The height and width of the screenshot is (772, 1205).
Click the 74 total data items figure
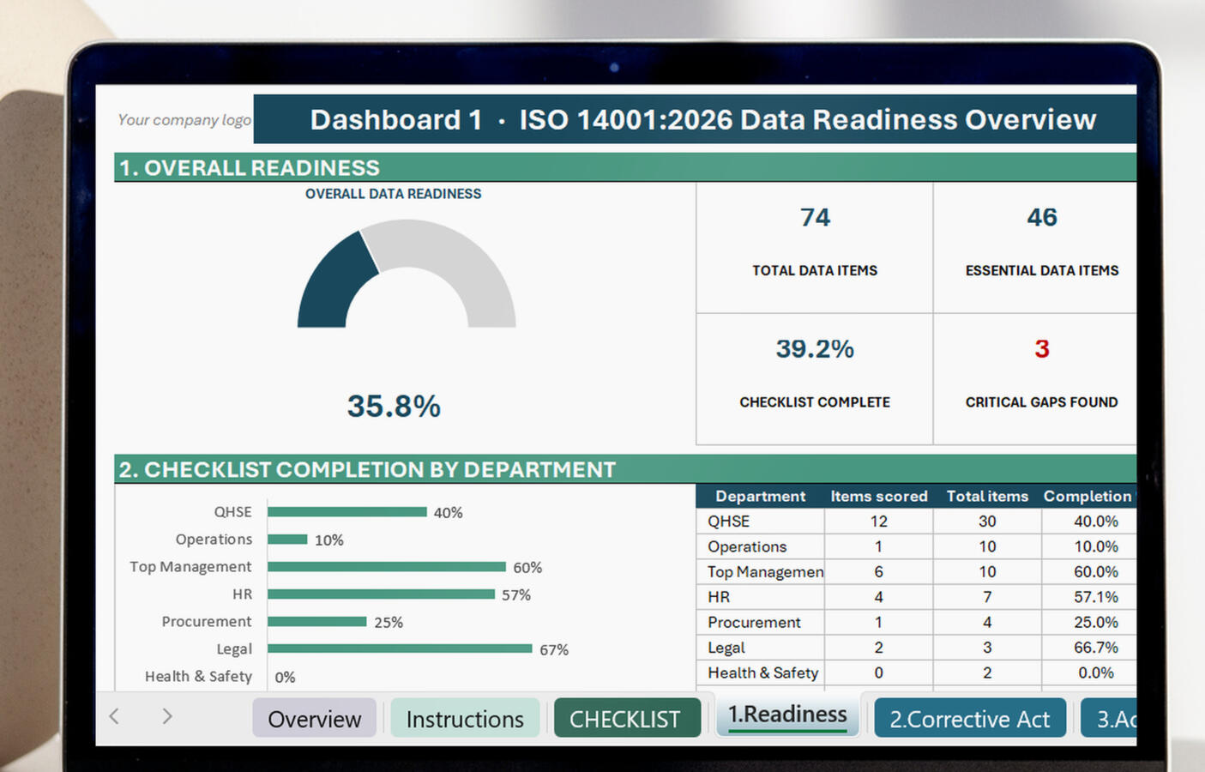815,217
